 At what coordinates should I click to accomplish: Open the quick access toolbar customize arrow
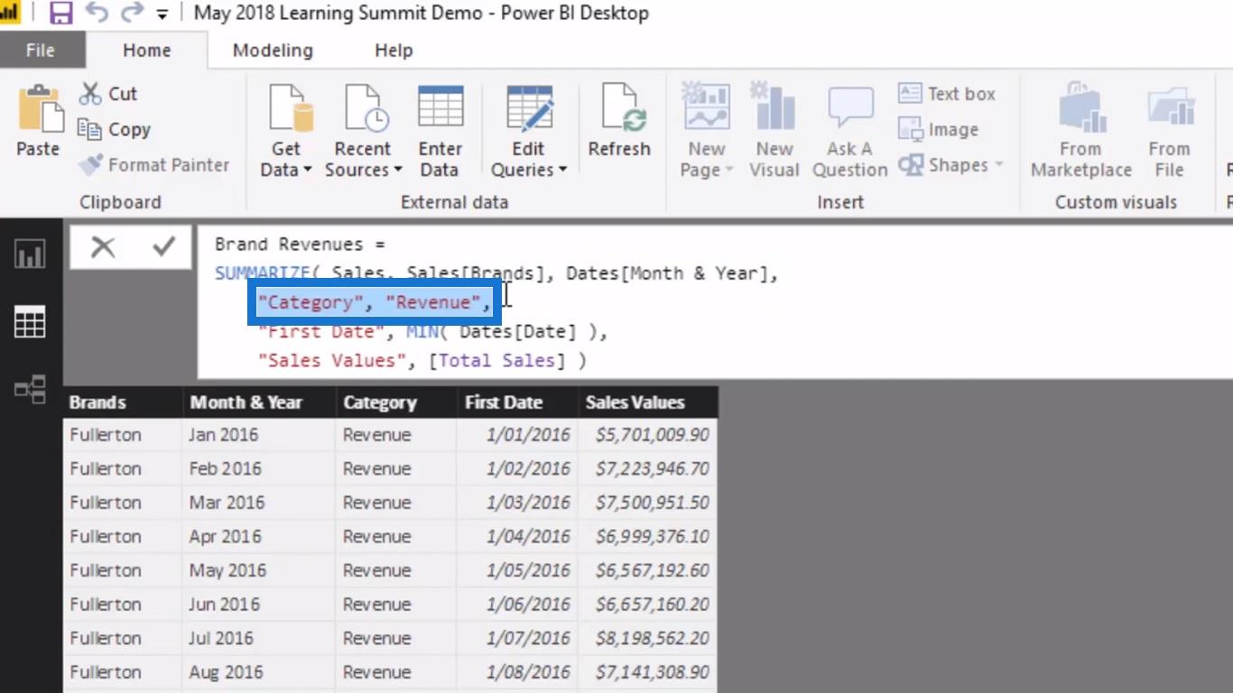pyautogui.click(x=162, y=14)
